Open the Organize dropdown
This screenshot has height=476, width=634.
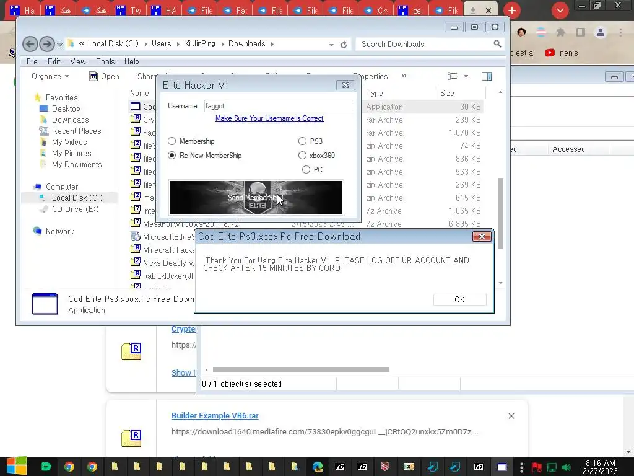(x=51, y=76)
